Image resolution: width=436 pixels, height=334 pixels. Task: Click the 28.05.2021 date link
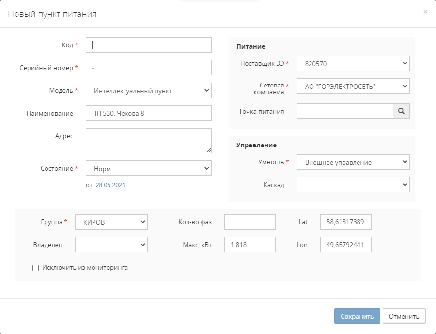(110, 185)
